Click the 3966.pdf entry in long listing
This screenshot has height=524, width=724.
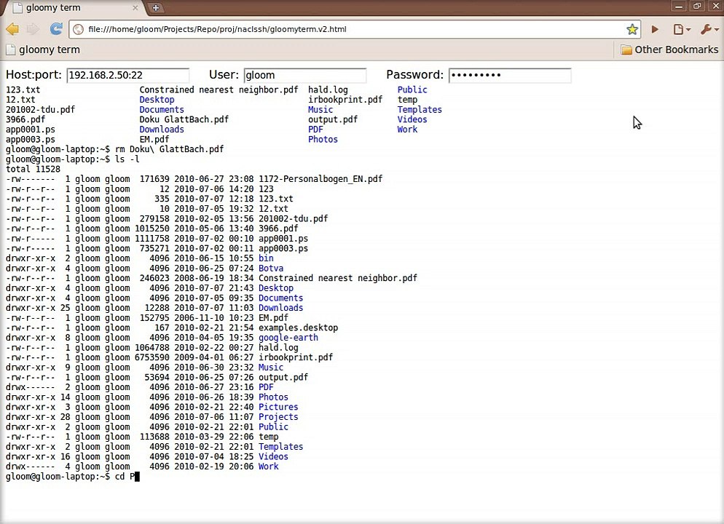[278, 229]
